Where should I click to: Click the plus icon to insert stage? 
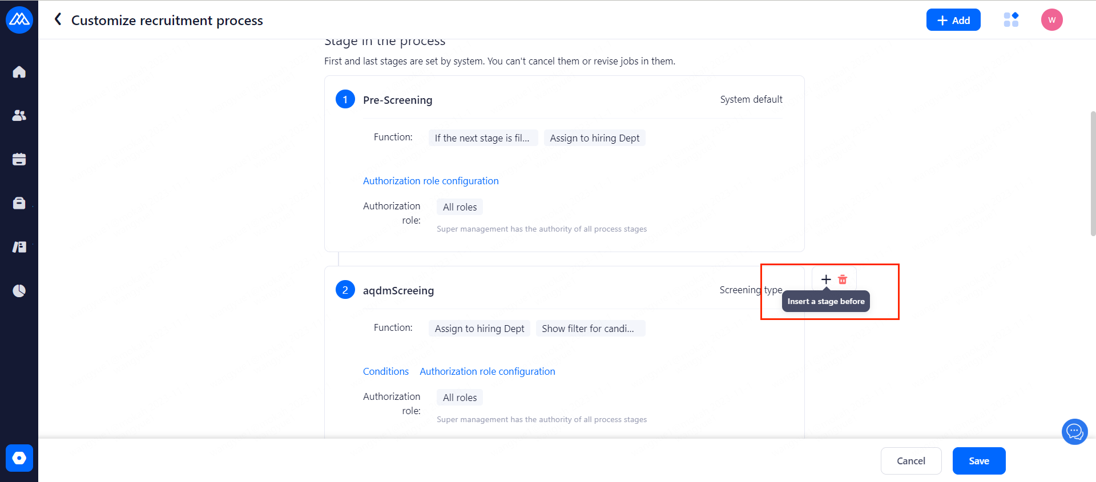825,280
